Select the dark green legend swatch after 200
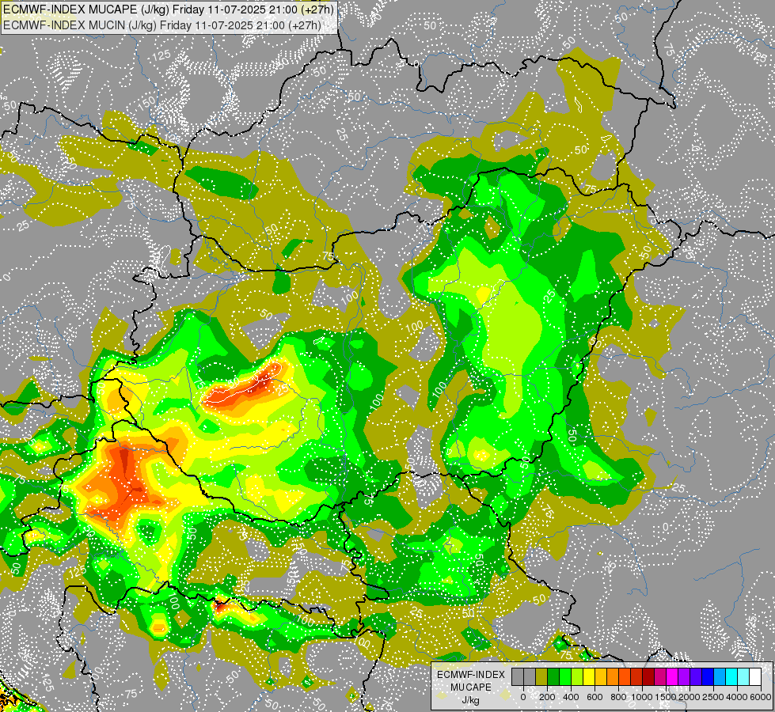 coord(553,677)
